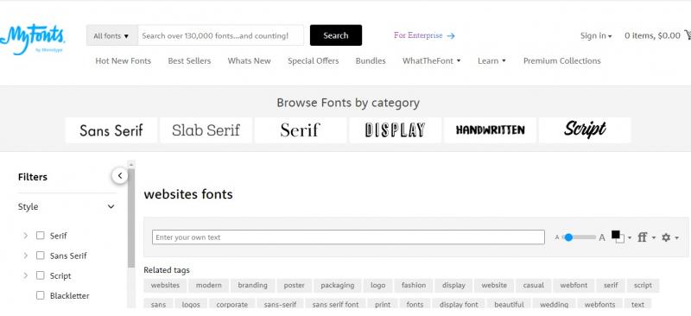The width and height of the screenshot is (691, 316).
Task: Open the preview settings gear icon
Action: (666, 237)
